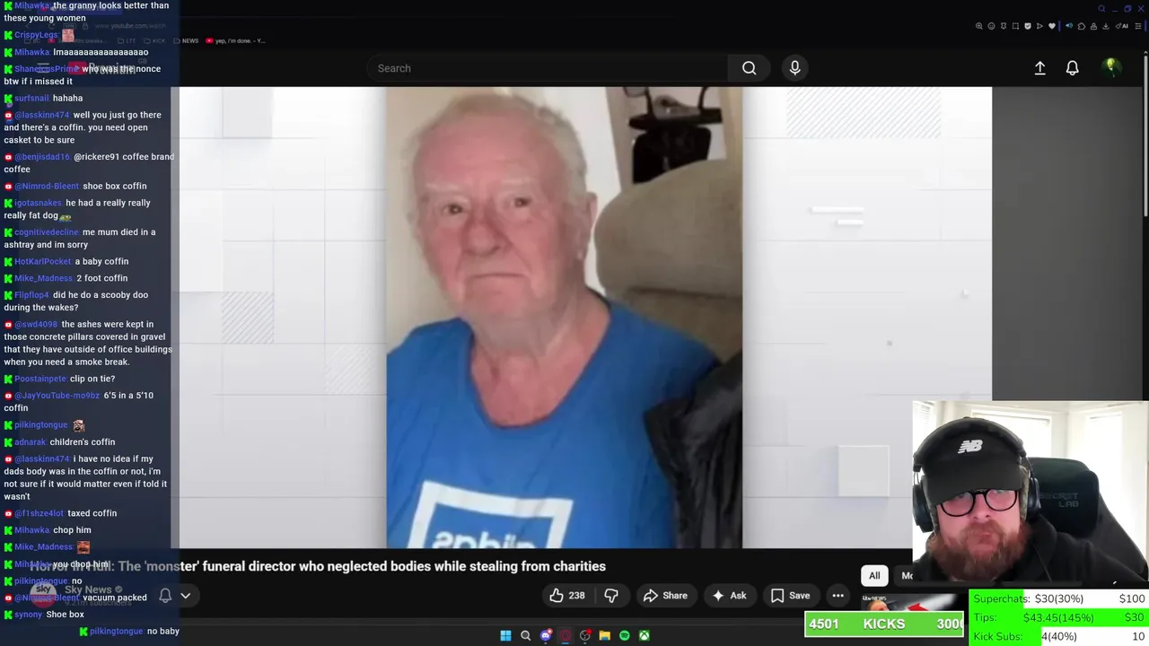Open the Windows Start button

pos(505,635)
